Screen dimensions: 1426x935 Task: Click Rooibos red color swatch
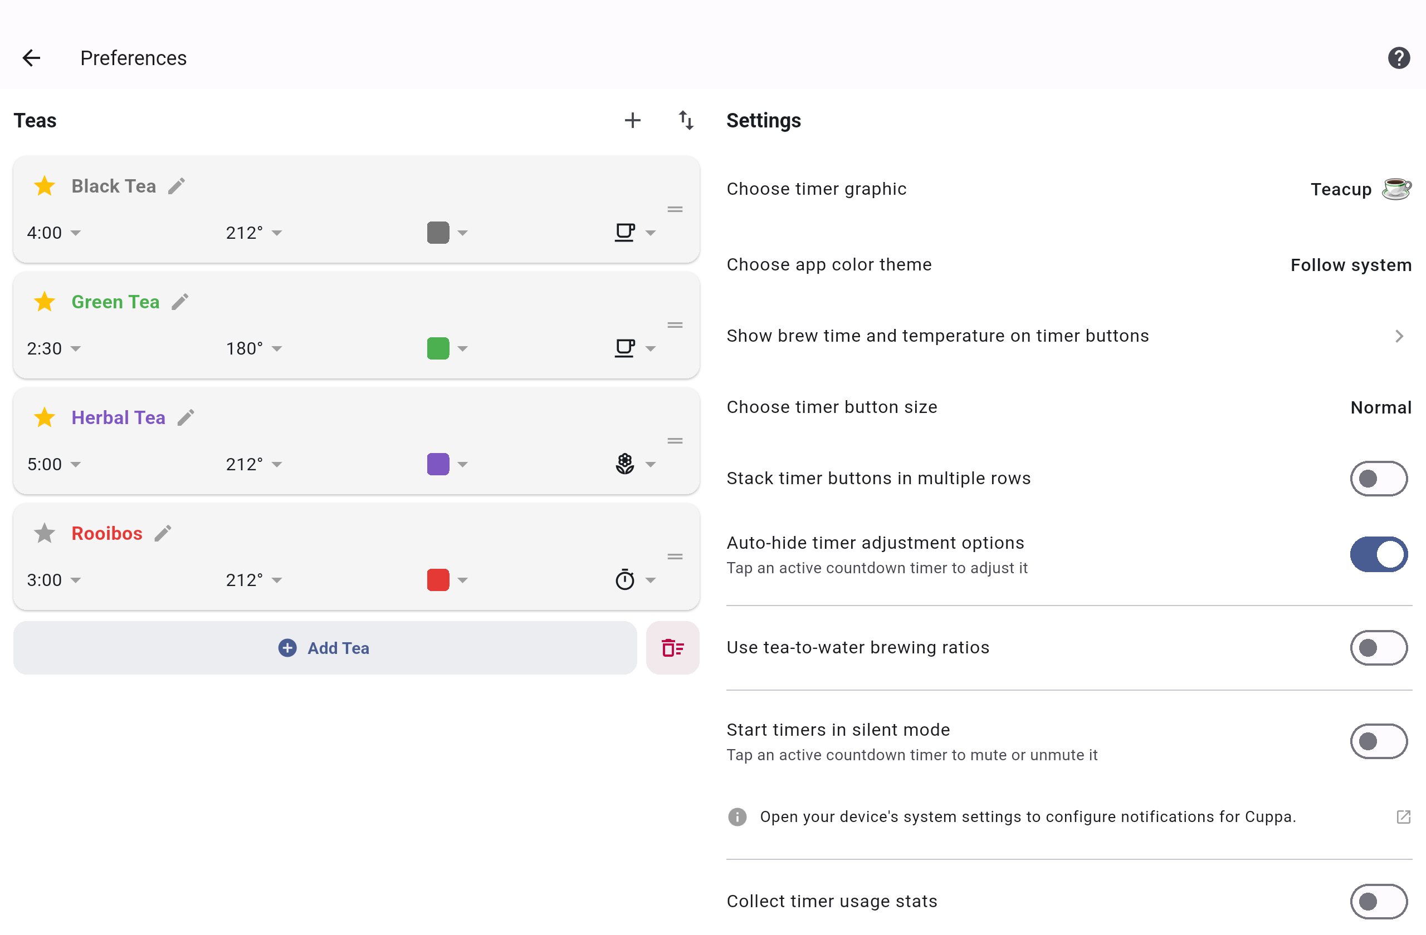438,579
